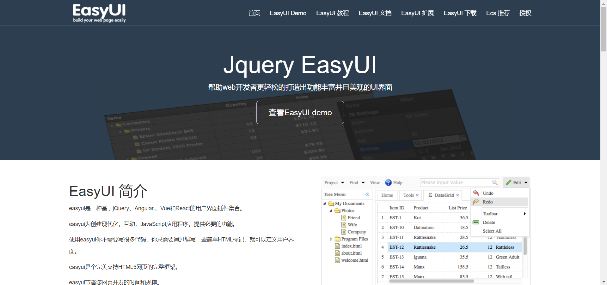Collapse the Photos tree node
Image resolution: width=607 pixels, height=285 pixels.
(x=331, y=211)
